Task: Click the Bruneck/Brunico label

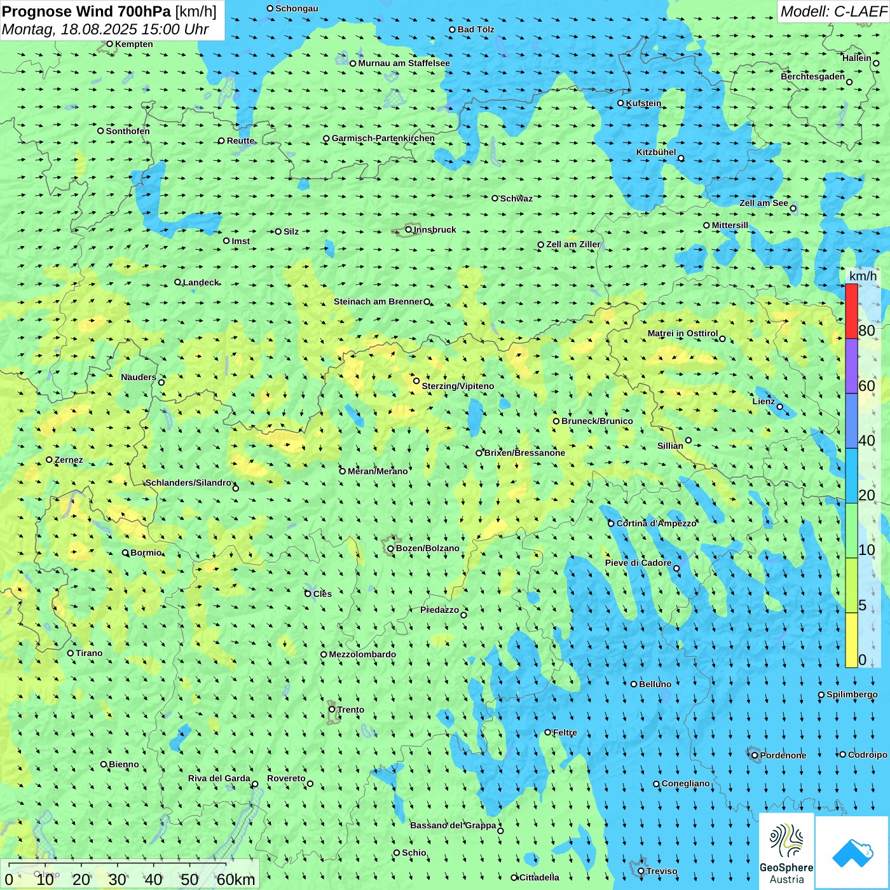Action: (598, 421)
